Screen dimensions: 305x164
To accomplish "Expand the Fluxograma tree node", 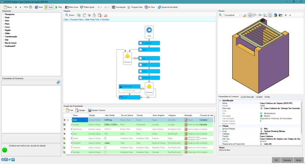I will tap(3, 14).
